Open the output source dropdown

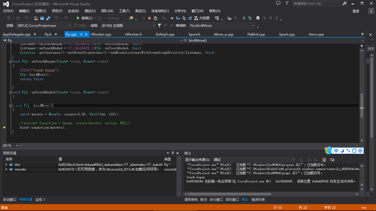coord(293,160)
